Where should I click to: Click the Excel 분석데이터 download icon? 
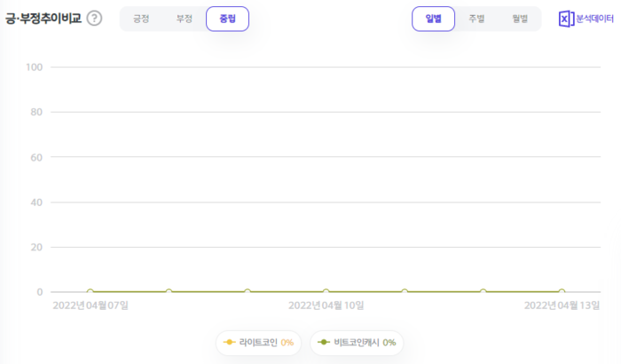(x=567, y=19)
